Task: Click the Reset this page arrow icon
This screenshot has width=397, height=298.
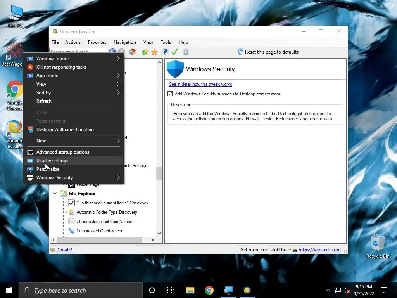Action: [240, 52]
